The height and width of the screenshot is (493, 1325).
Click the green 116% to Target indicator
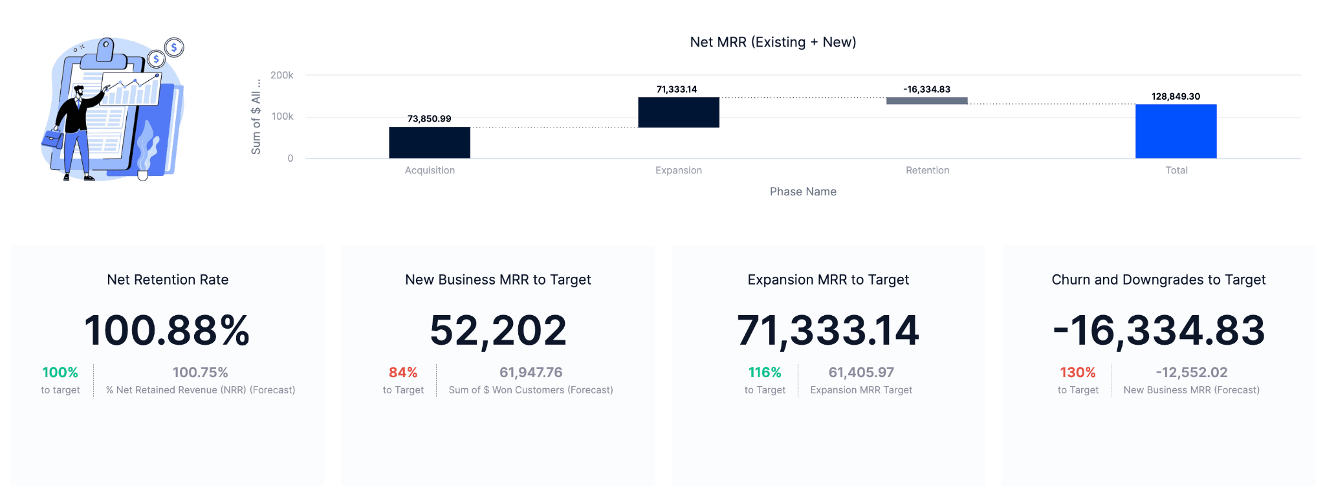[765, 373]
